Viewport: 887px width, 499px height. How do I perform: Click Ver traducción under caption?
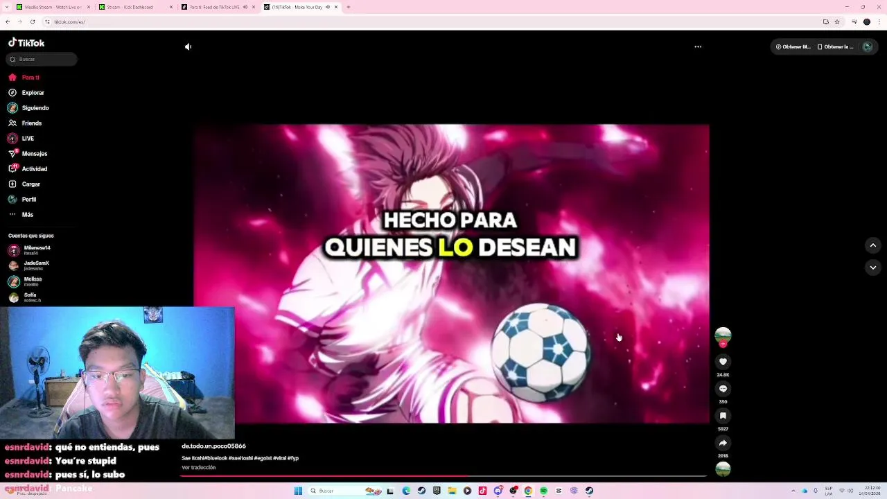click(x=198, y=468)
